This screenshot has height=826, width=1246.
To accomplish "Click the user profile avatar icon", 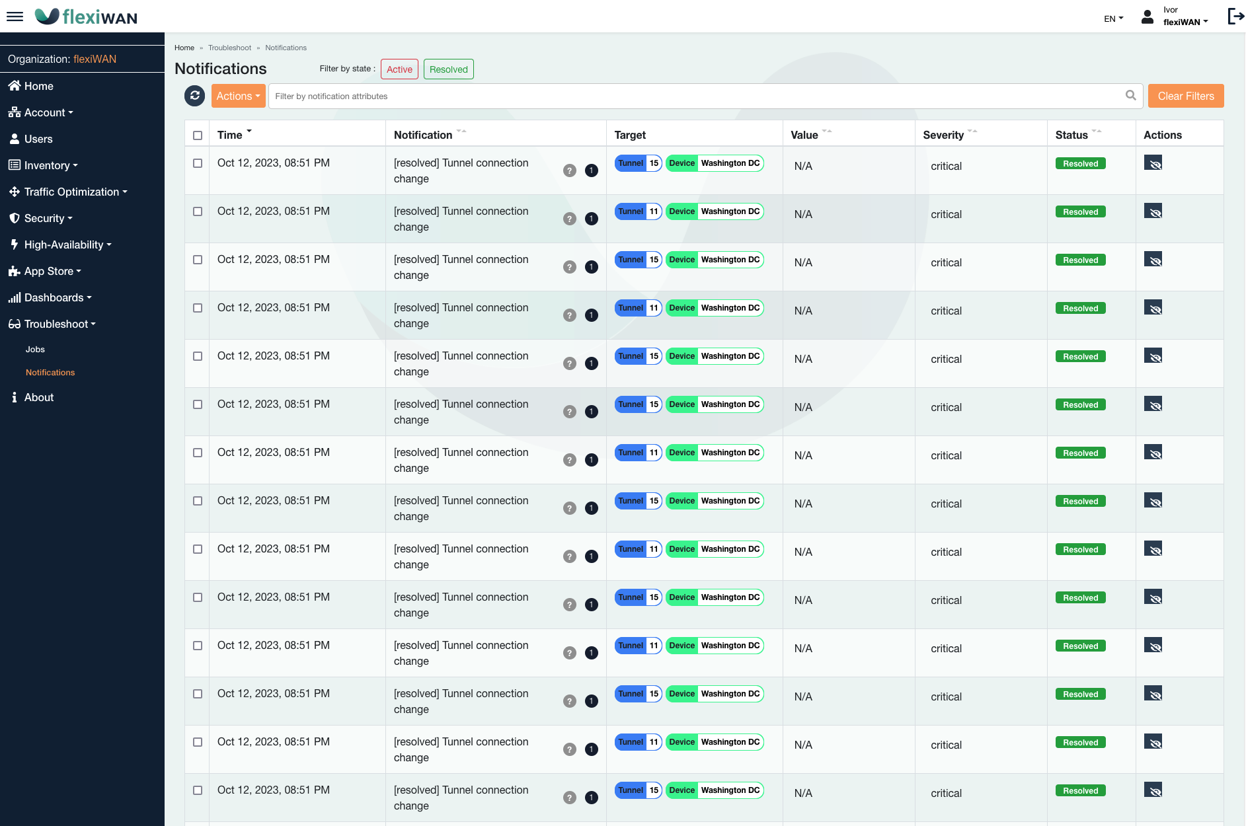I will [x=1148, y=17].
